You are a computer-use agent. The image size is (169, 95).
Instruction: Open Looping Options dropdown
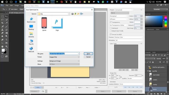(131, 84)
